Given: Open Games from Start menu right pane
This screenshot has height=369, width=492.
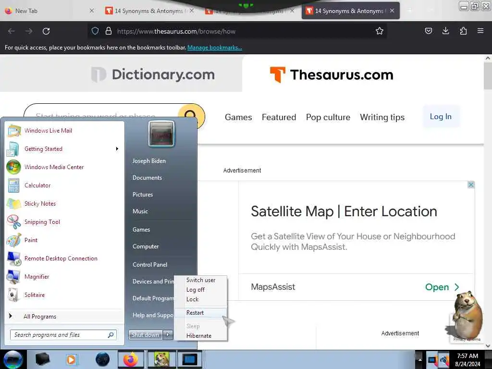Looking at the screenshot, I should 141,229.
